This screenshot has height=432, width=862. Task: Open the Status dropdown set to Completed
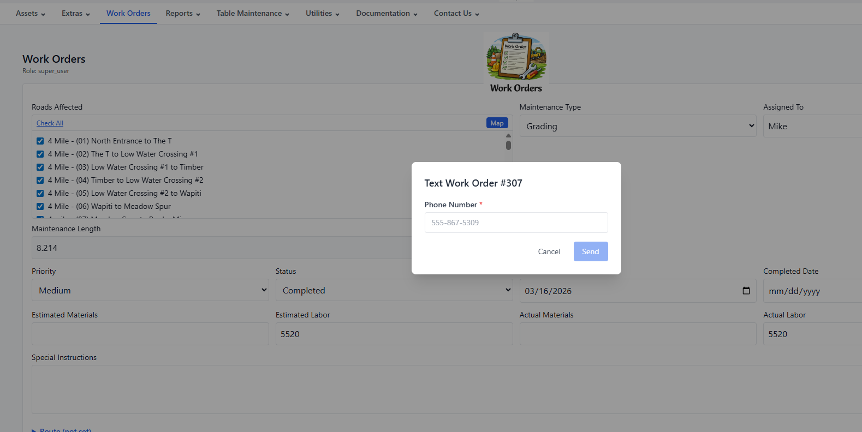(394, 290)
